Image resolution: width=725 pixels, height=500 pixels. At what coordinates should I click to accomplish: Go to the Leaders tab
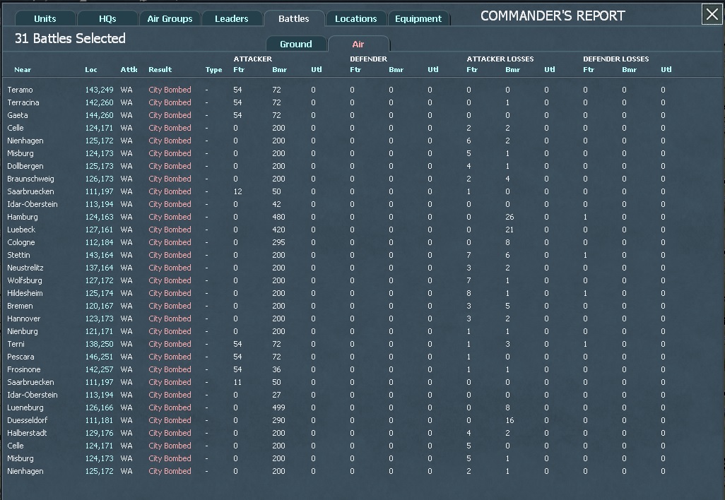(x=231, y=18)
